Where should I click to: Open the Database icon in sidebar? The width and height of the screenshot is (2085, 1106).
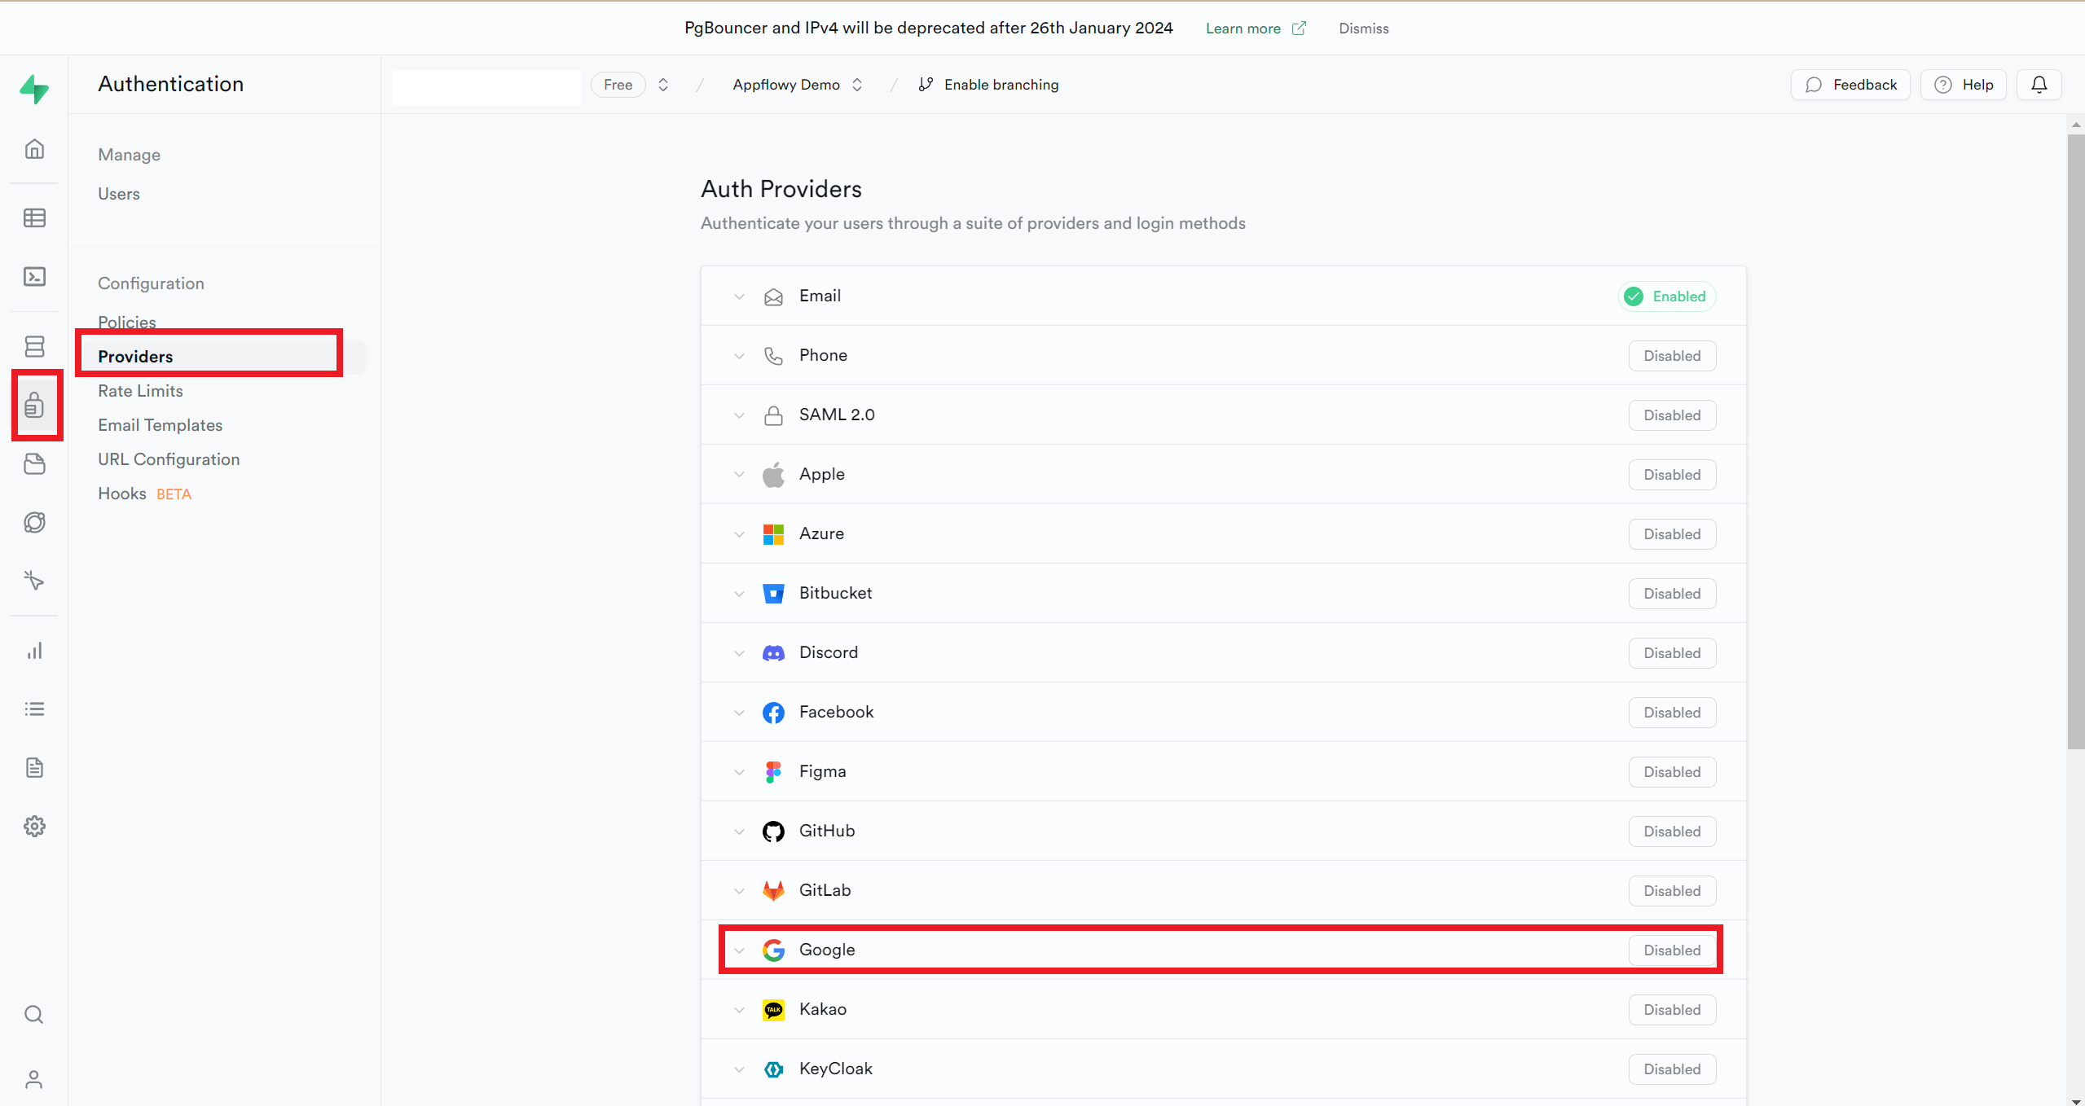coord(34,346)
